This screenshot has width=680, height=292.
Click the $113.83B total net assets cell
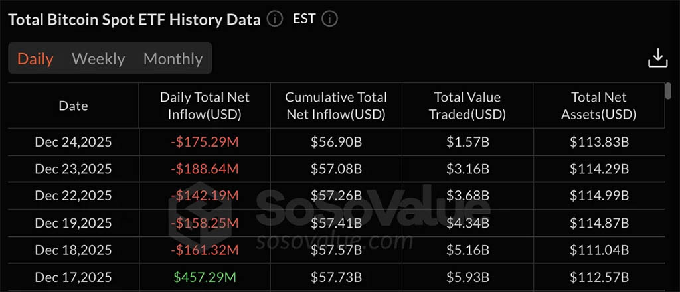[x=599, y=142]
